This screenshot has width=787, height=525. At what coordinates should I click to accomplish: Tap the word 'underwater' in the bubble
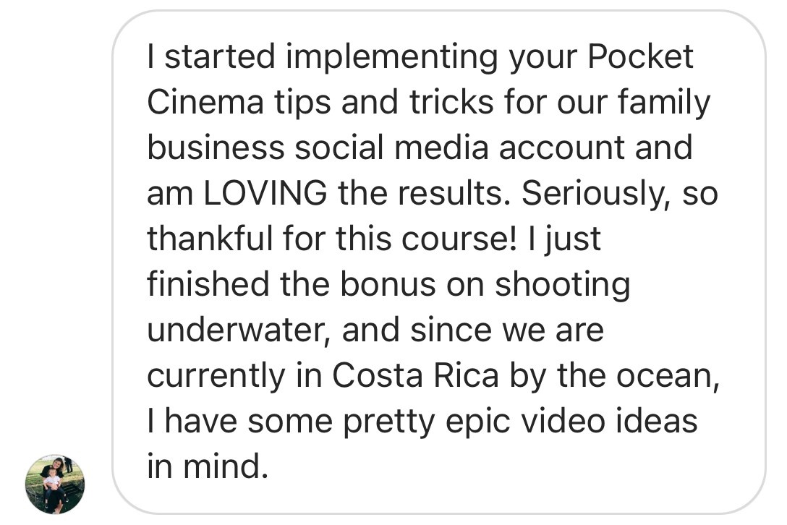click(x=239, y=330)
